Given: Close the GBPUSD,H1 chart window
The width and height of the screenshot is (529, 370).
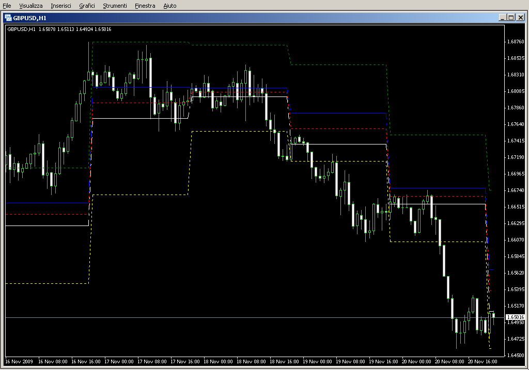Looking at the screenshot, I should pyautogui.click(x=521, y=18).
